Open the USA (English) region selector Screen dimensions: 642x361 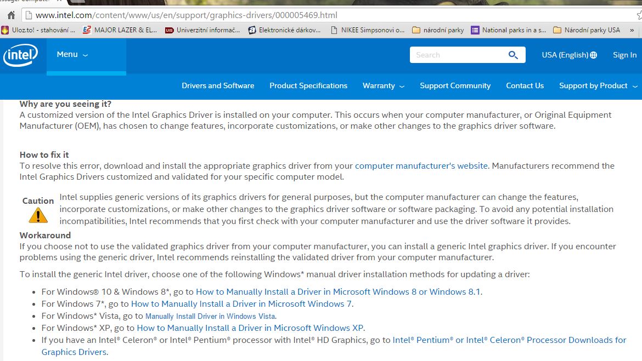[569, 55]
